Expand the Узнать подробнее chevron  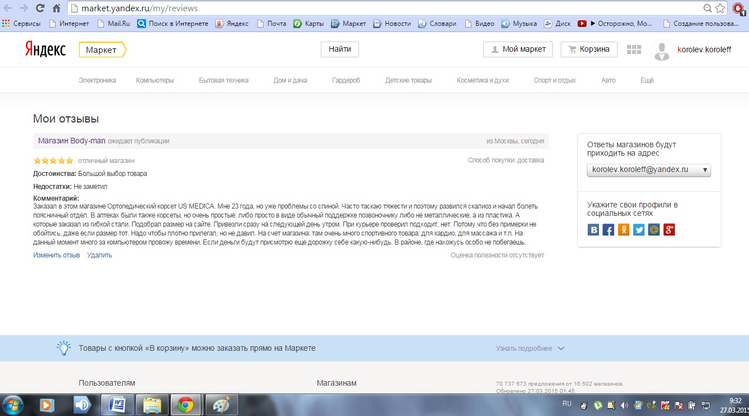560,349
